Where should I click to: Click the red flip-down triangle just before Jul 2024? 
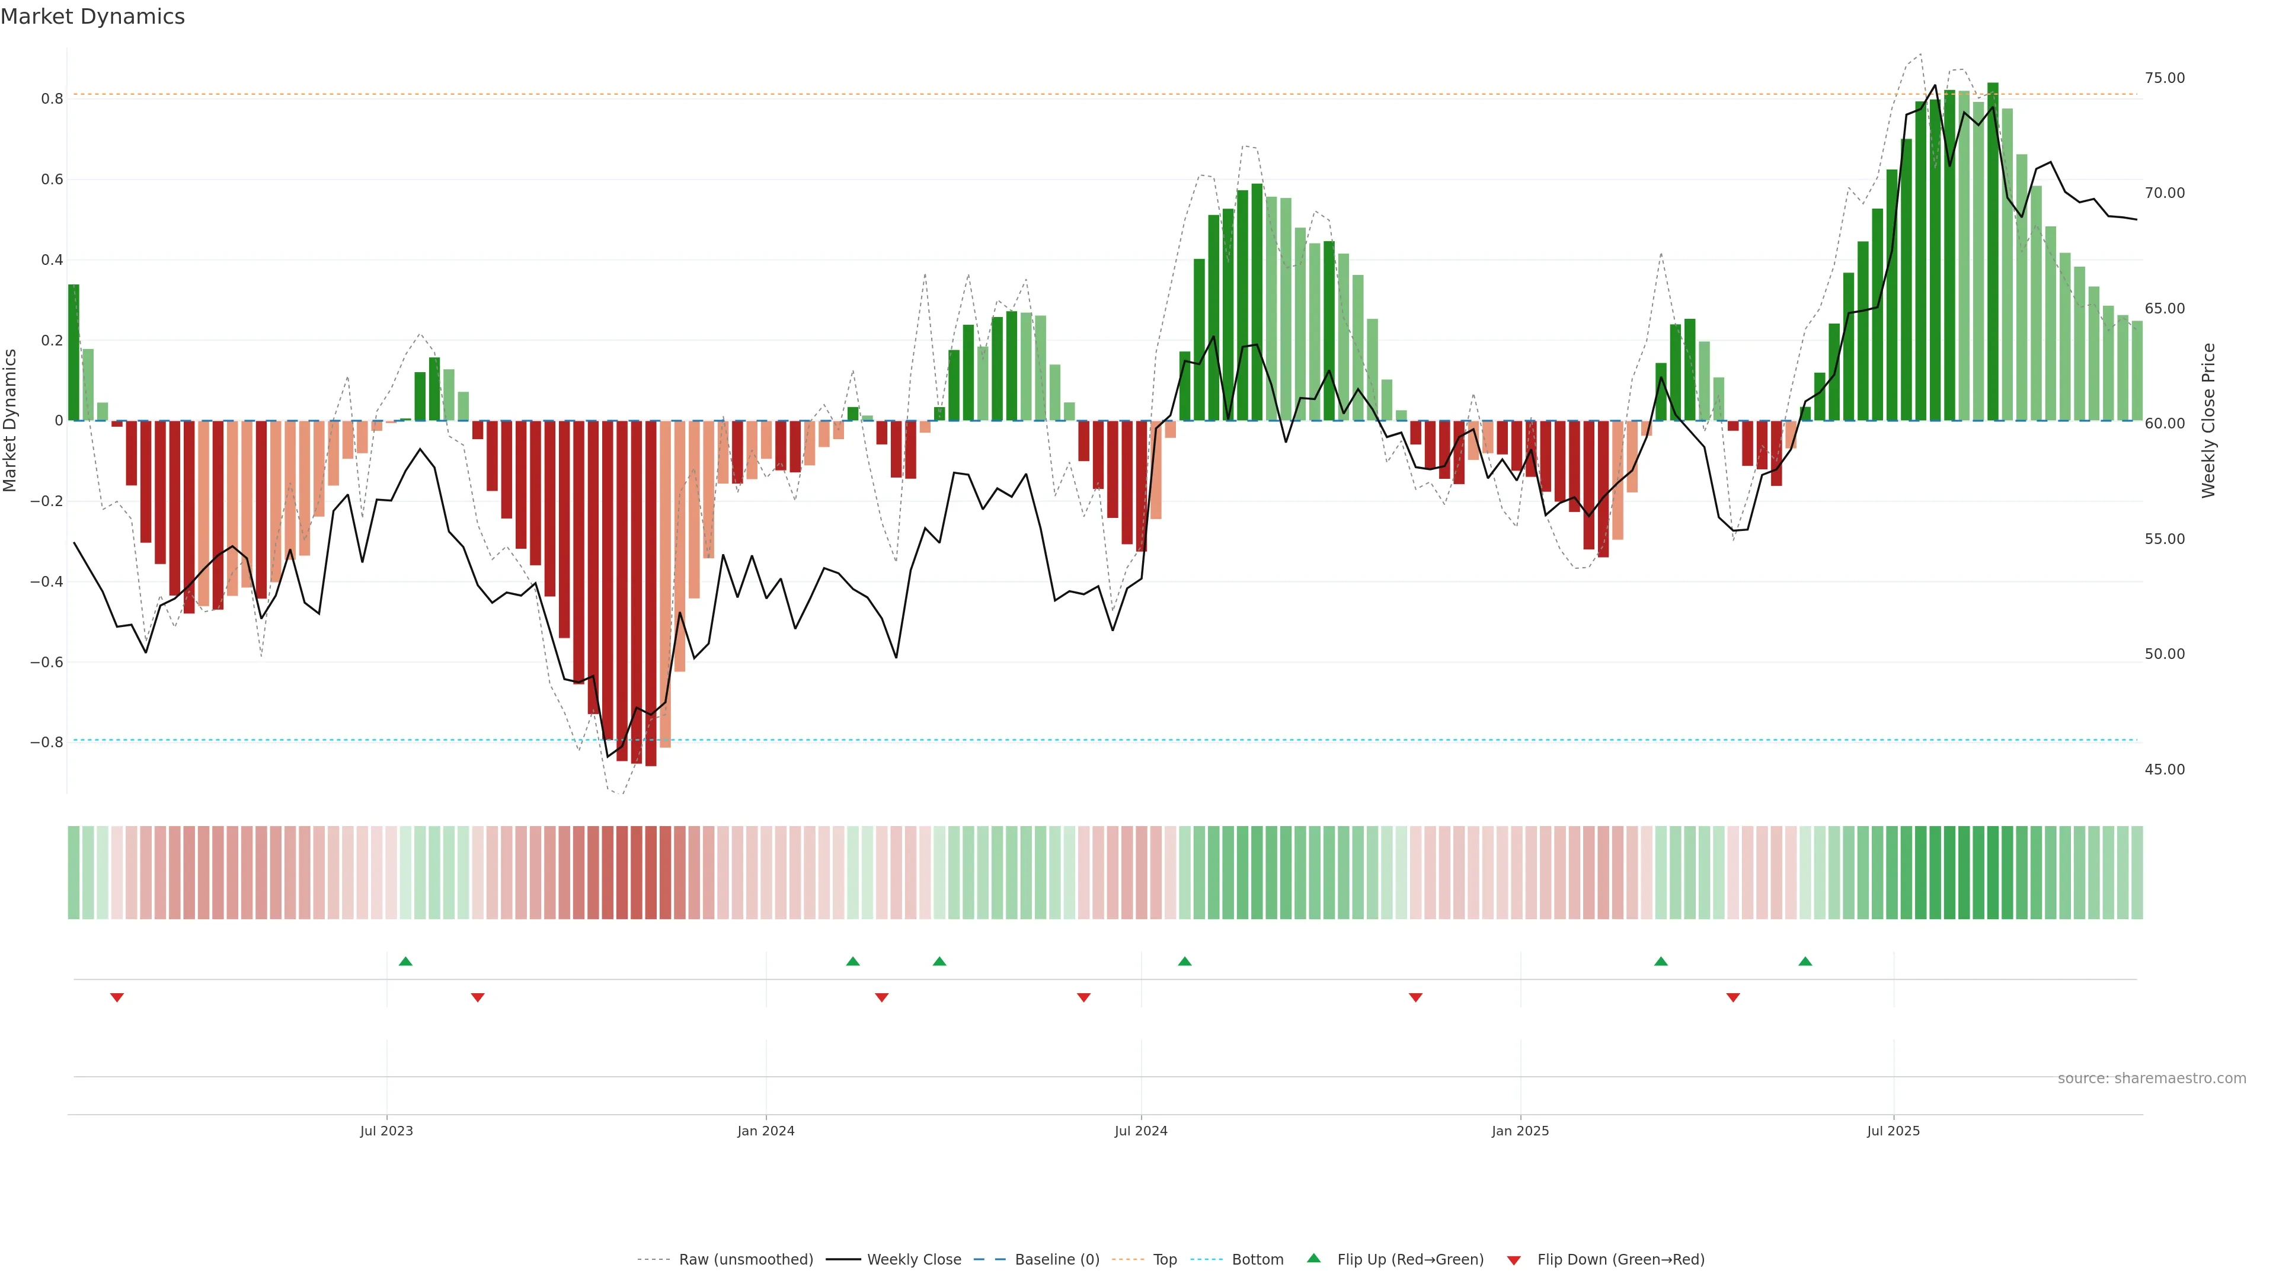pyautogui.click(x=1084, y=997)
